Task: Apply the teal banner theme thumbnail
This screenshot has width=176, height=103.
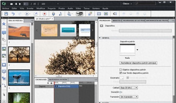Action: (68, 30)
